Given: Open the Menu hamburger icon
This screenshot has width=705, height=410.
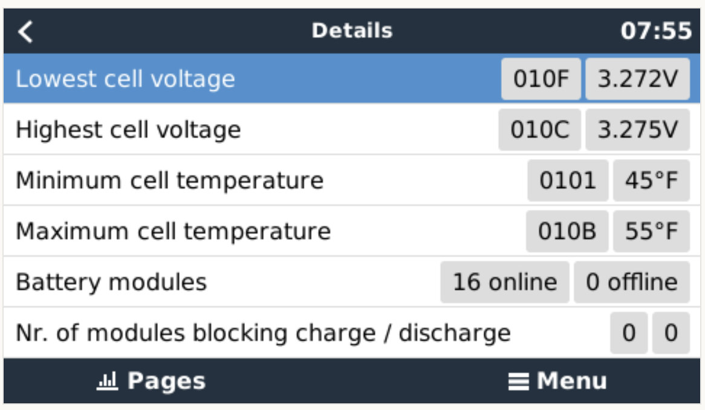Looking at the screenshot, I should 518,382.
